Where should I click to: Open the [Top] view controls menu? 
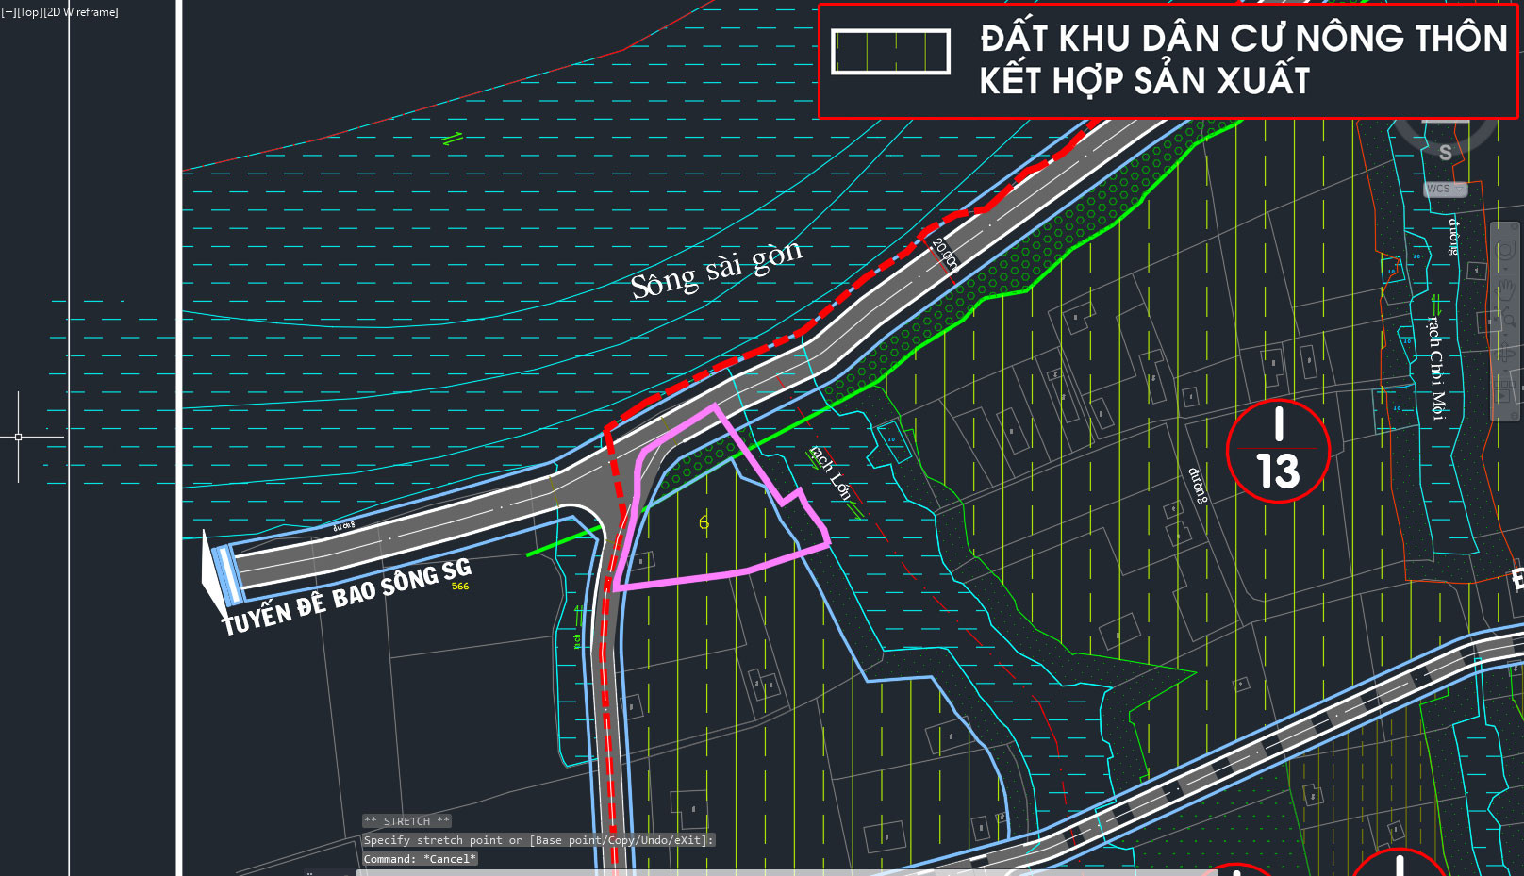(x=29, y=12)
